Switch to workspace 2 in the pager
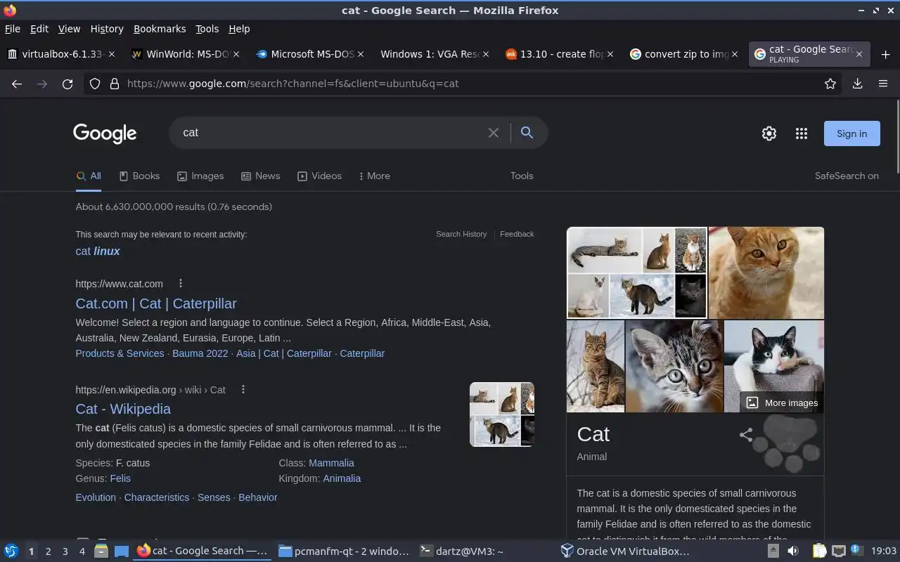 pos(49,551)
